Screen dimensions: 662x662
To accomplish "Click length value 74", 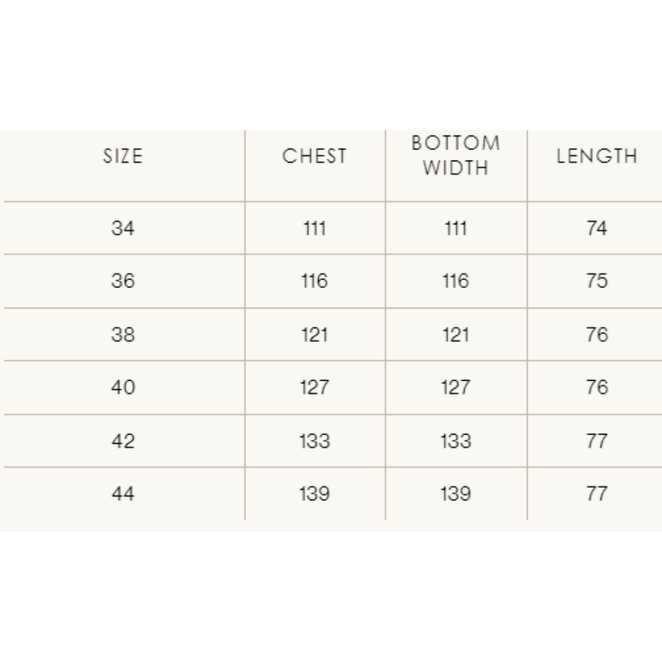I will click(x=596, y=229).
